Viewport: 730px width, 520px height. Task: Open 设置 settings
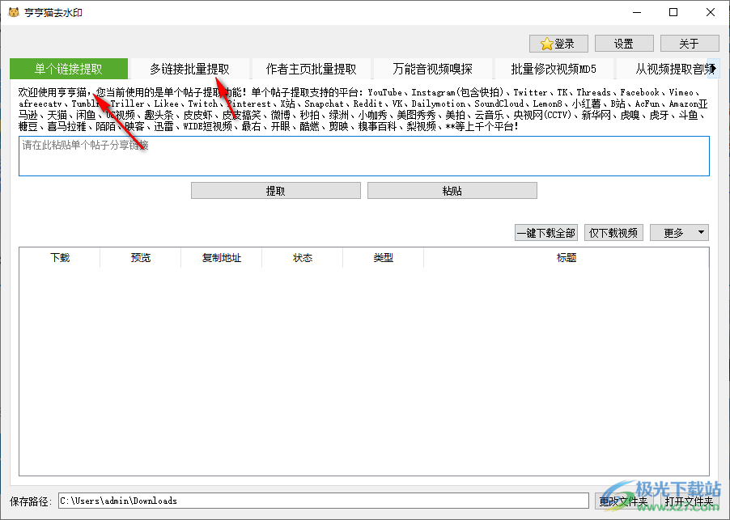tap(624, 44)
